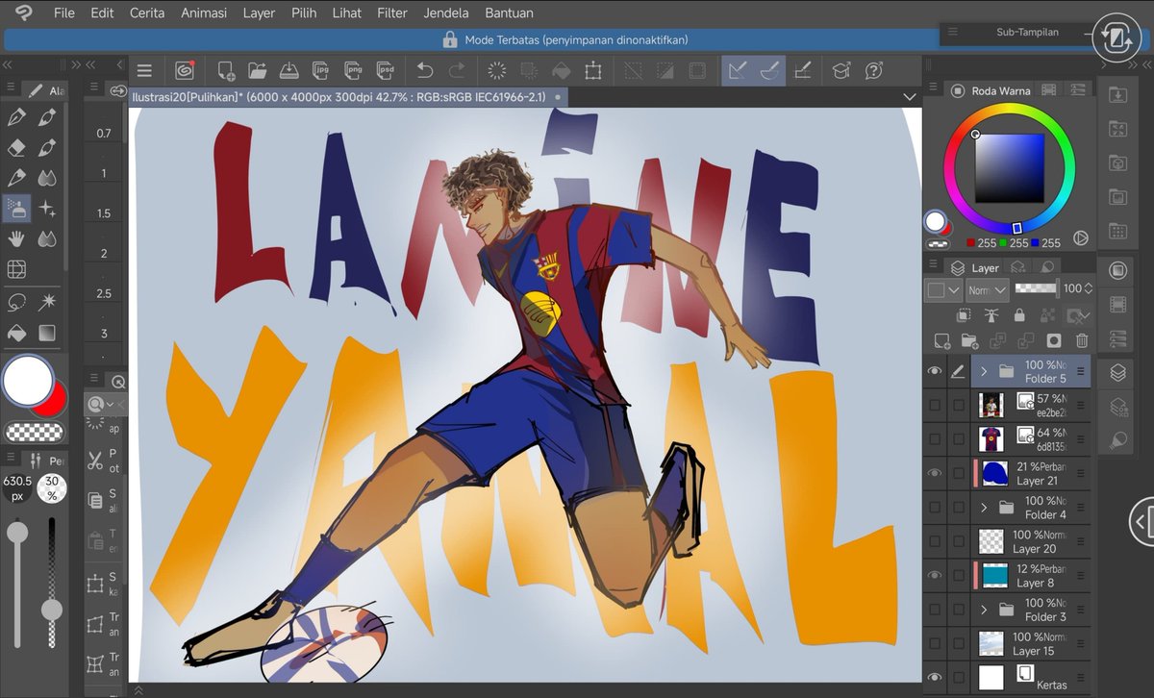This screenshot has width=1154, height=698.
Task: Collapse the left palette dock double-arrow
Action: (x=8, y=63)
